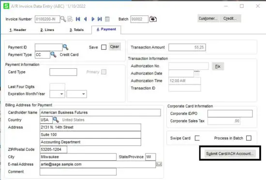The height and width of the screenshot is (180, 266).
Task: Go to previous invoice record arrow
Action: coord(85,19)
